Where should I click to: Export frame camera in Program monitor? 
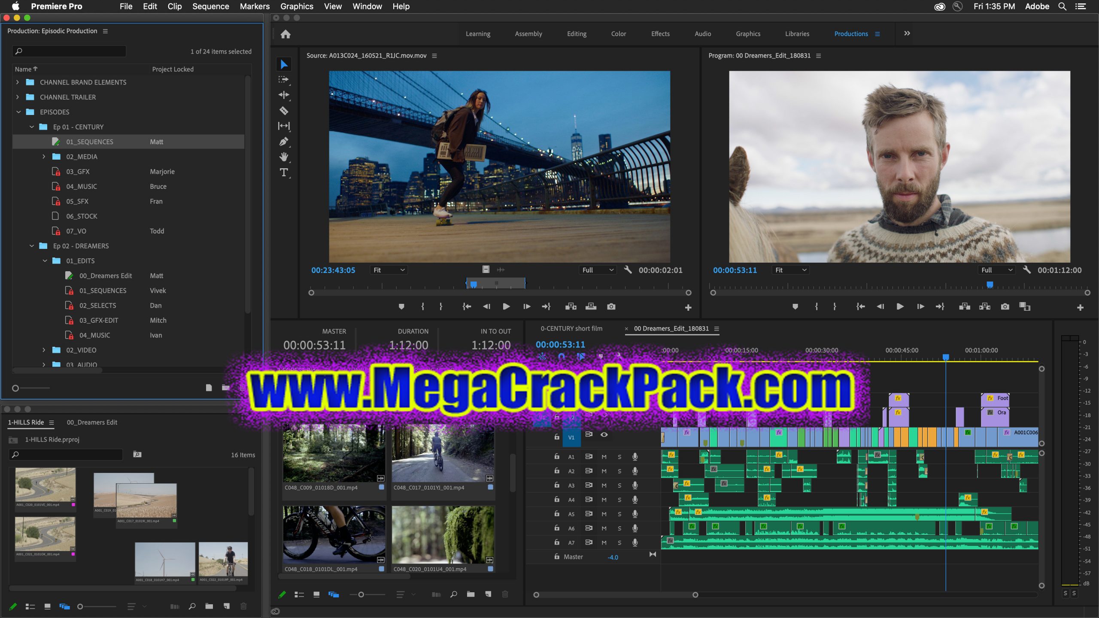pyautogui.click(x=1005, y=306)
